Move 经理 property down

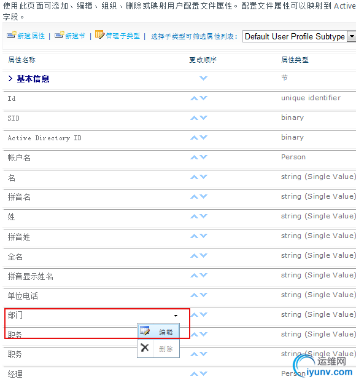(204, 374)
